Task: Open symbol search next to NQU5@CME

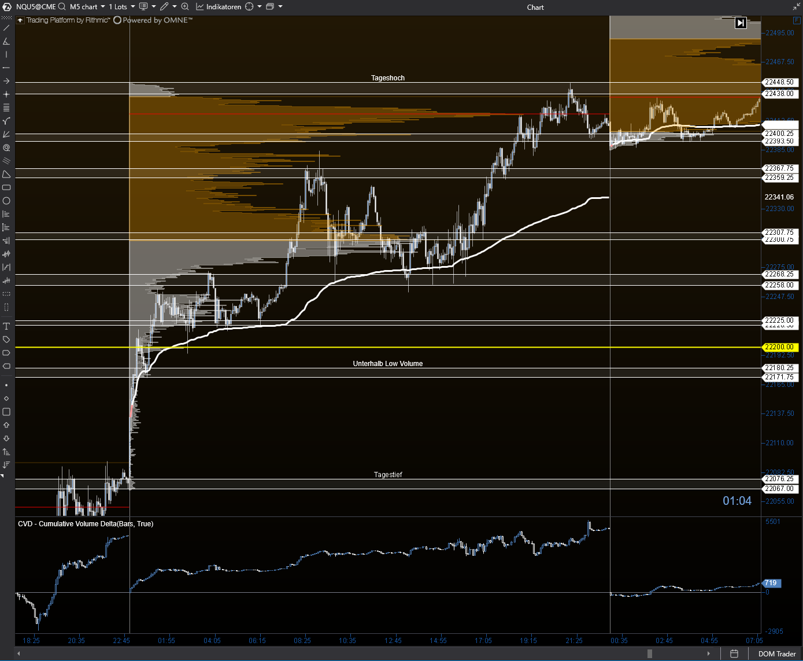Action: click(x=62, y=7)
